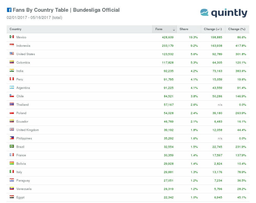256x203 pixels.
Task: Sort by Change (+/-) column header
Action: coord(213,29)
